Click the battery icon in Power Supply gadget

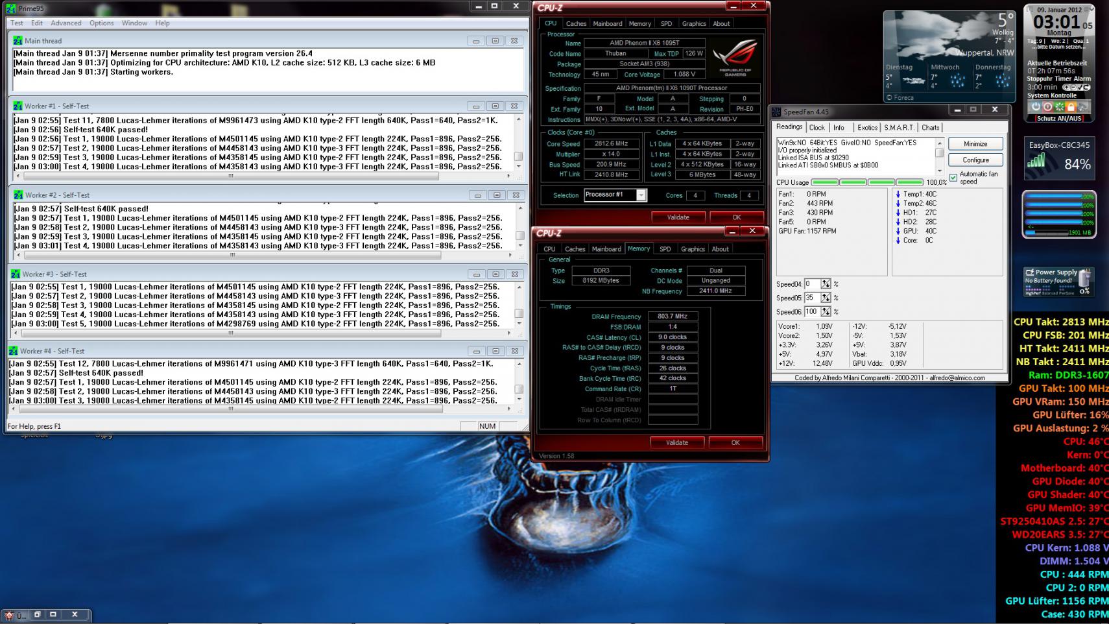pyautogui.click(x=1084, y=279)
